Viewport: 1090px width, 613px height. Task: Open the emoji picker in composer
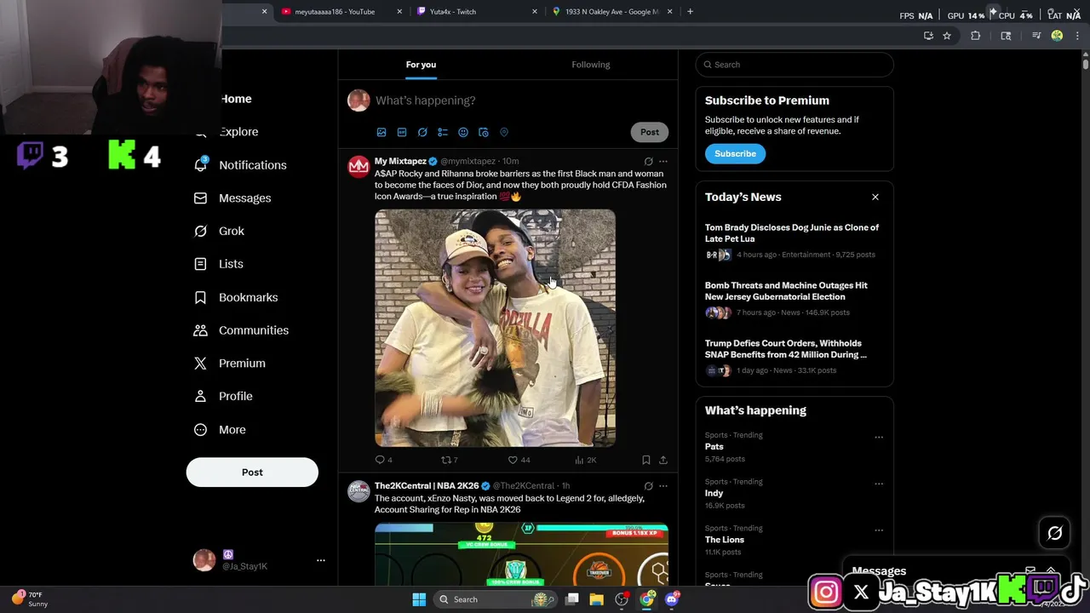tap(463, 132)
